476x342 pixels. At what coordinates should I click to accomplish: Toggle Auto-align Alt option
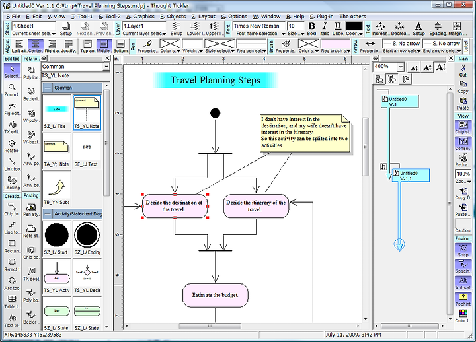click(x=463, y=283)
